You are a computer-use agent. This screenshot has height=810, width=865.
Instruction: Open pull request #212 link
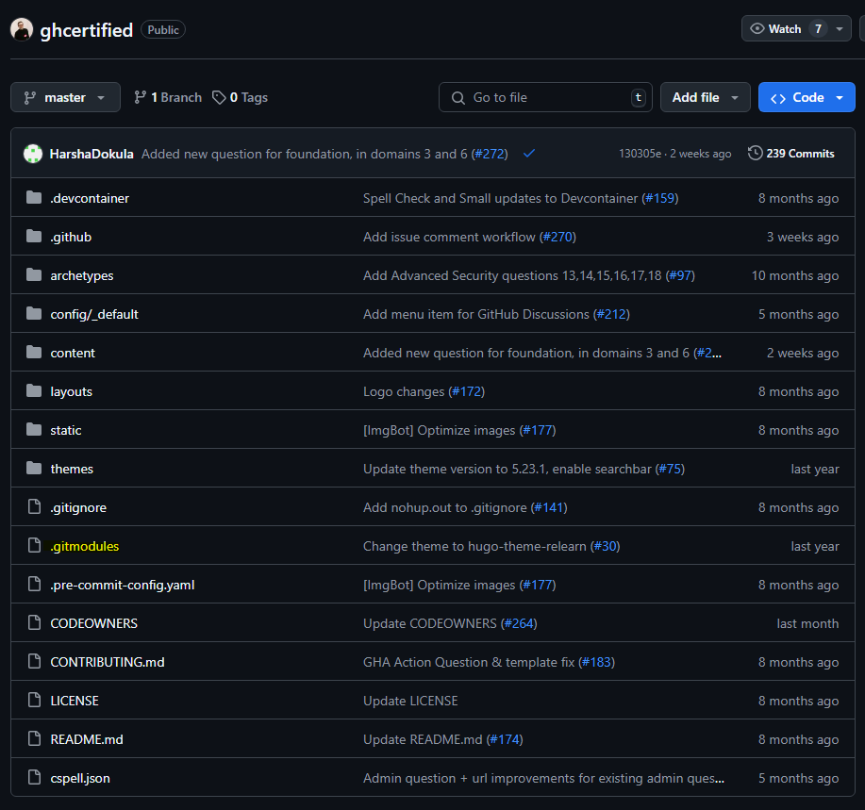point(611,314)
